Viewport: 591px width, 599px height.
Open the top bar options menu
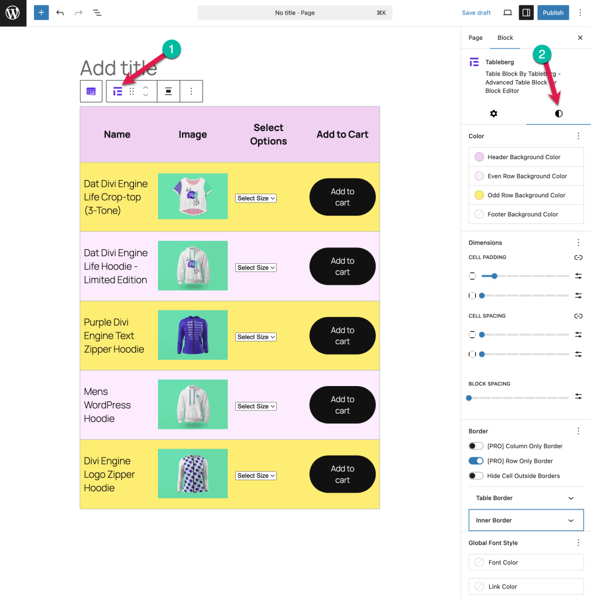(580, 13)
